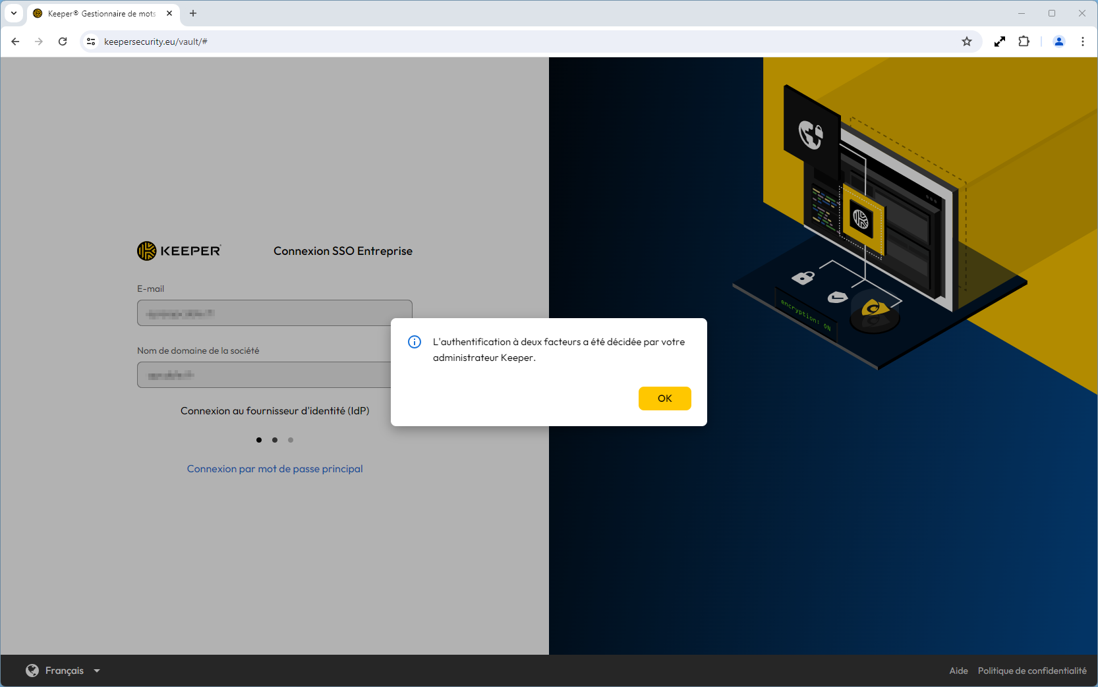The image size is (1098, 687).
Task: Open the browser extensions puzzle icon
Action: (x=1024, y=41)
